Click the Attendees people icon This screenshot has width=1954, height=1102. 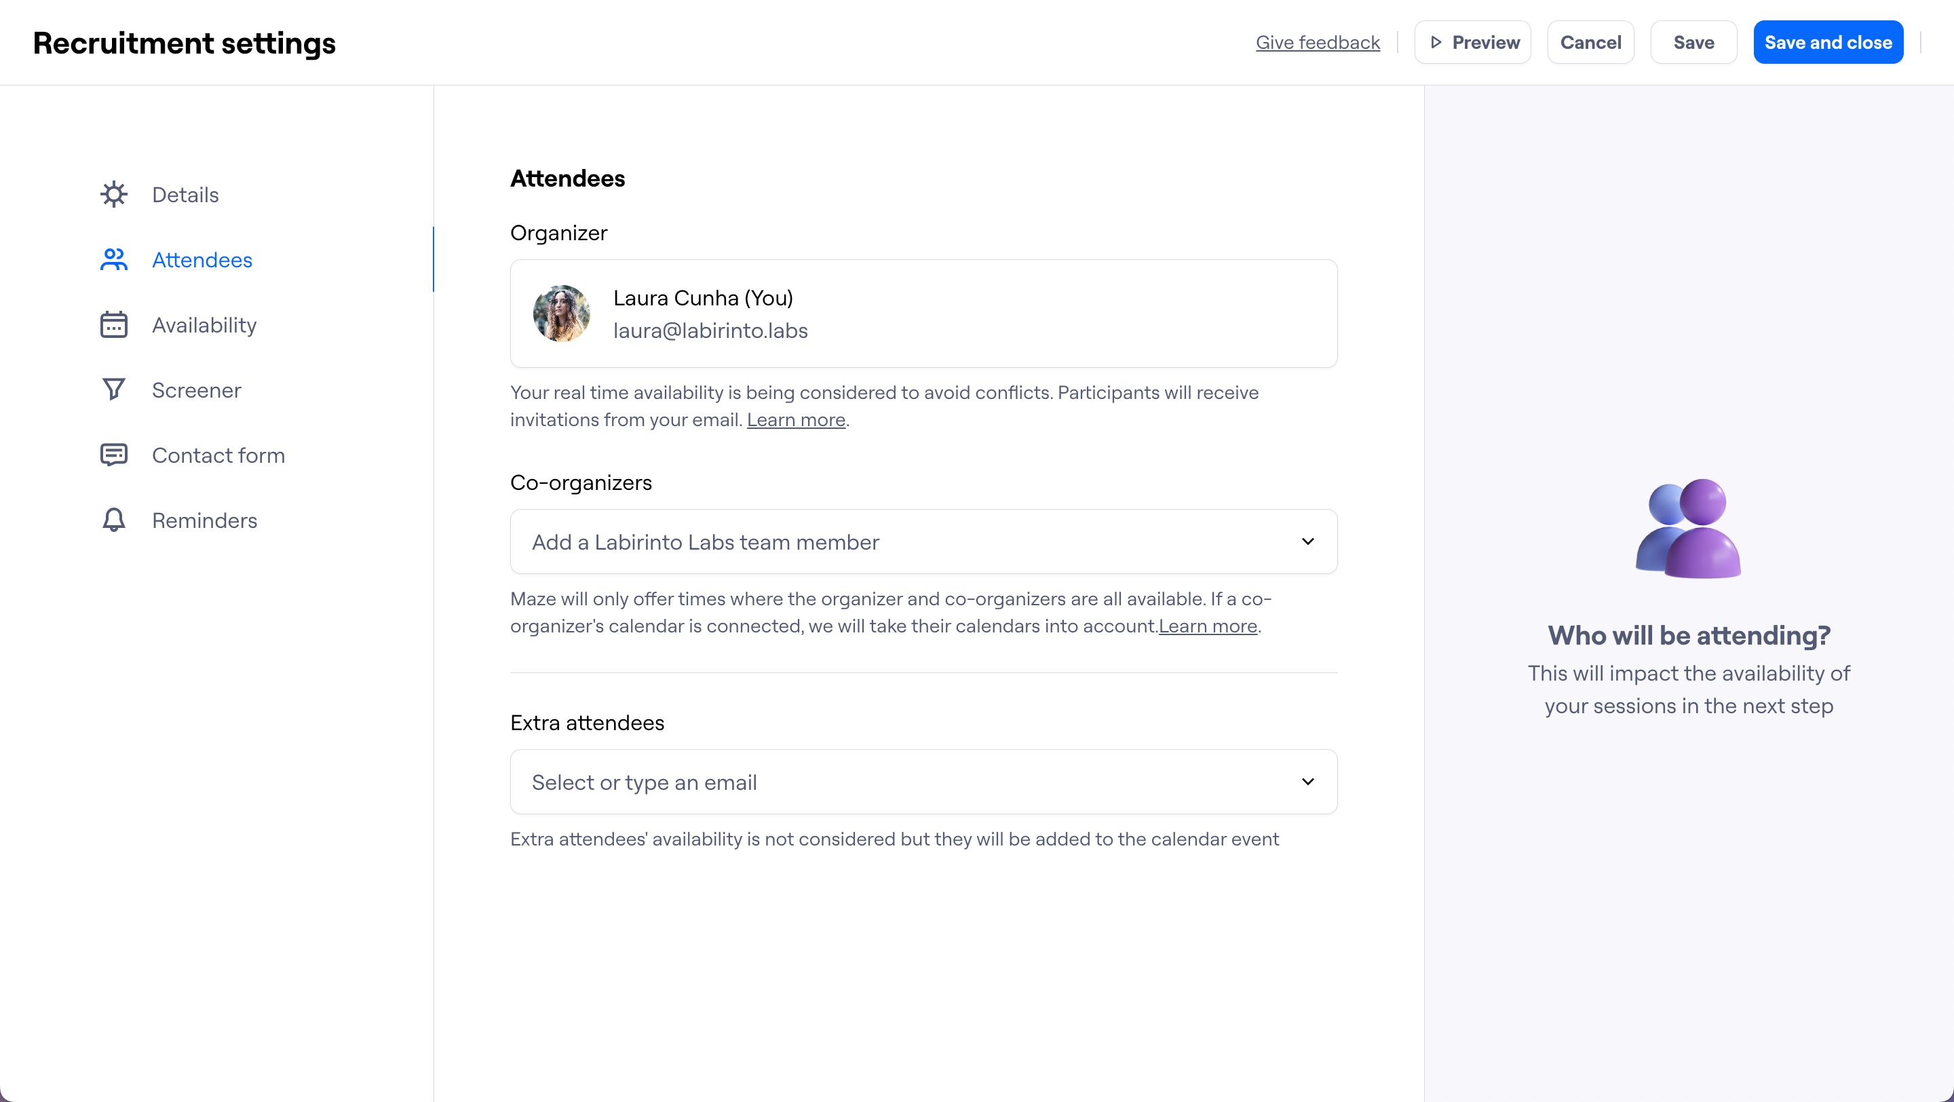(114, 260)
